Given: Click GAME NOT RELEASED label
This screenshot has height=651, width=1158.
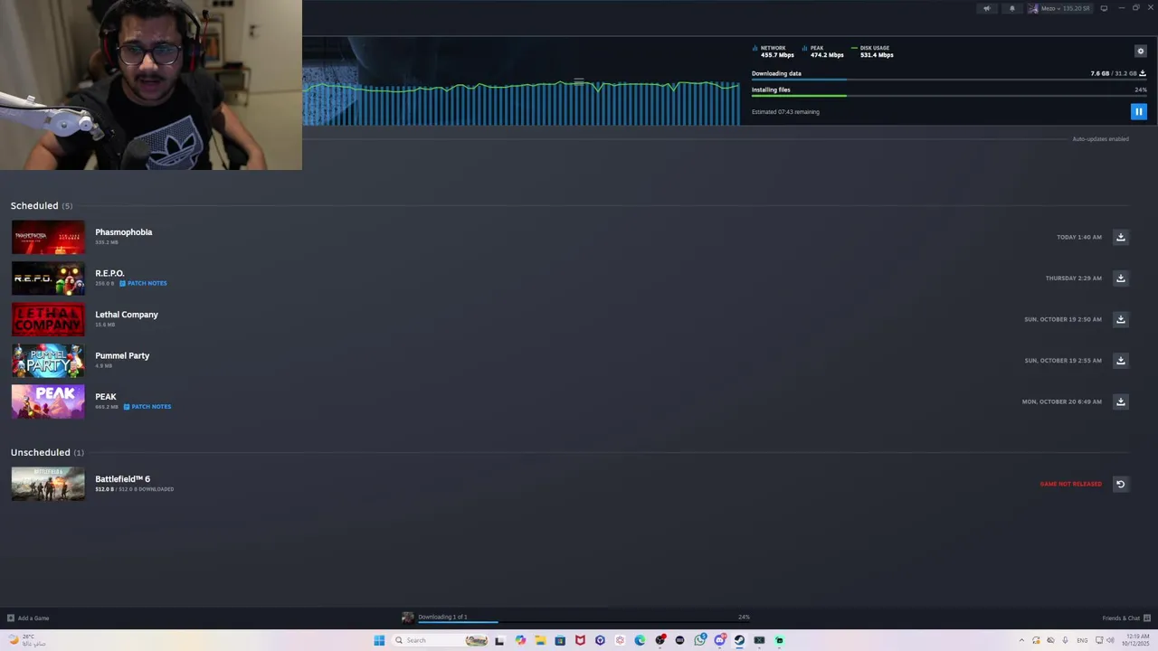Looking at the screenshot, I should pyautogui.click(x=1071, y=484).
